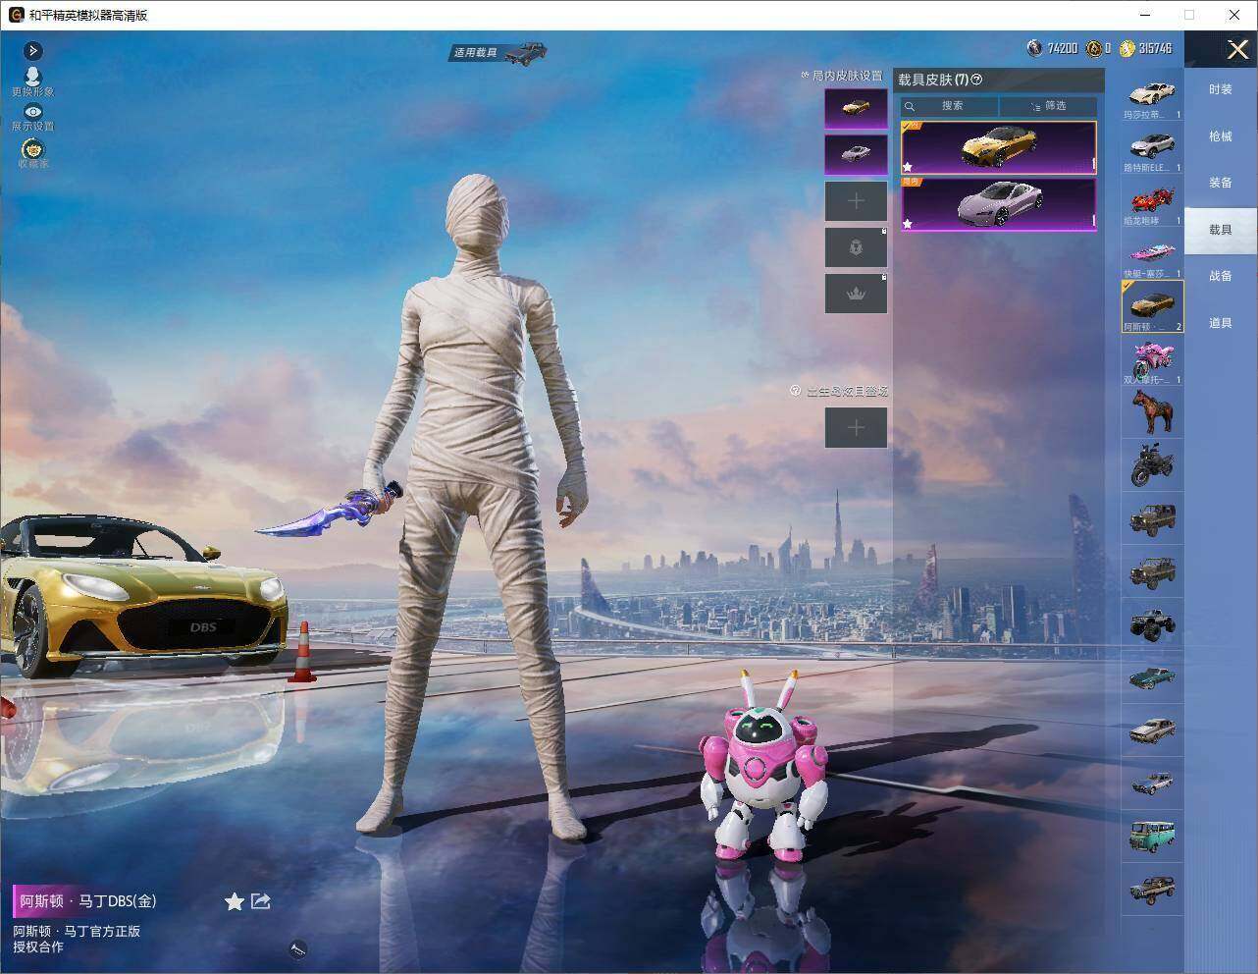Click the 74200 silver currency counter
Viewport: 1258px width, 974px height.
click(x=1052, y=48)
